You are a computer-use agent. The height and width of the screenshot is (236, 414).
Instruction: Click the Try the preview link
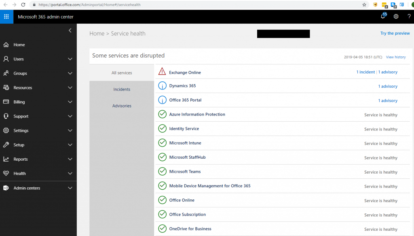coord(395,33)
